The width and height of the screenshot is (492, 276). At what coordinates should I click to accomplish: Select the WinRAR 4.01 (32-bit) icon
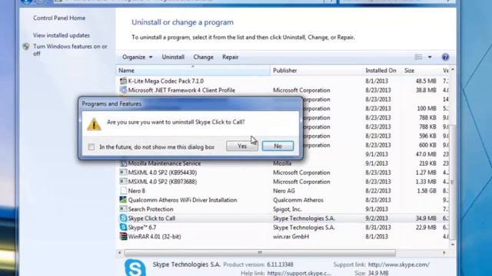pyautogui.click(x=123, y=237)
